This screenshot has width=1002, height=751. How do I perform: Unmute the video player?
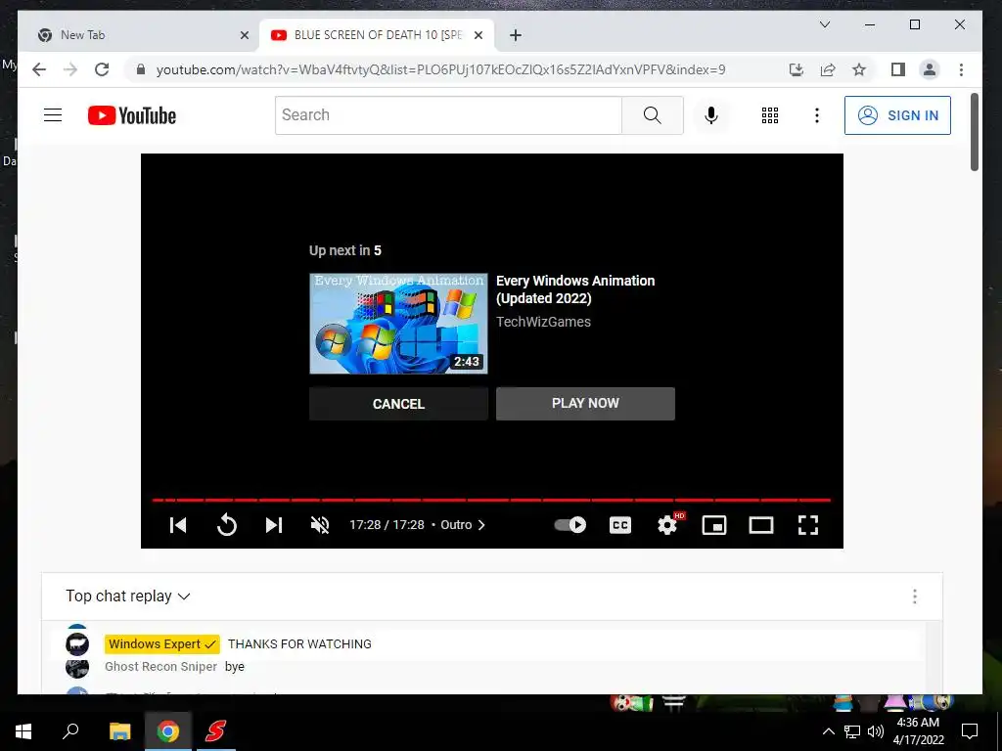point(320,525)
